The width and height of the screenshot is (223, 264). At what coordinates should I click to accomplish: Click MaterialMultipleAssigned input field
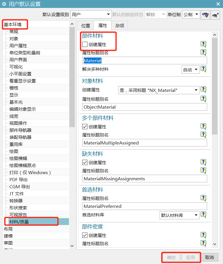click(144, 143)
